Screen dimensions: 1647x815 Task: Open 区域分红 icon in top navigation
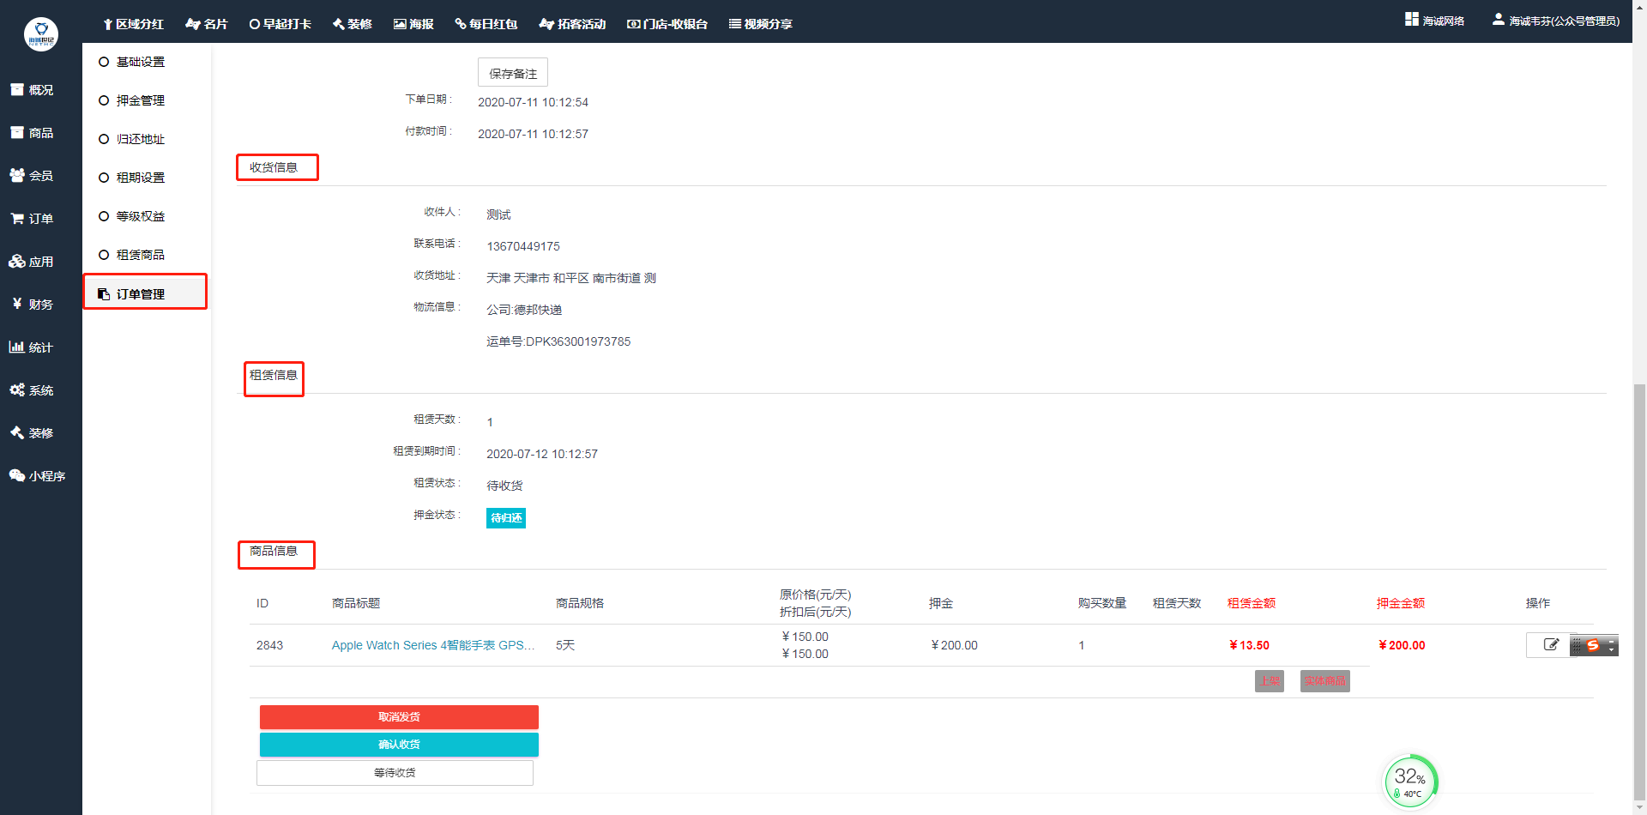(108, 24)
